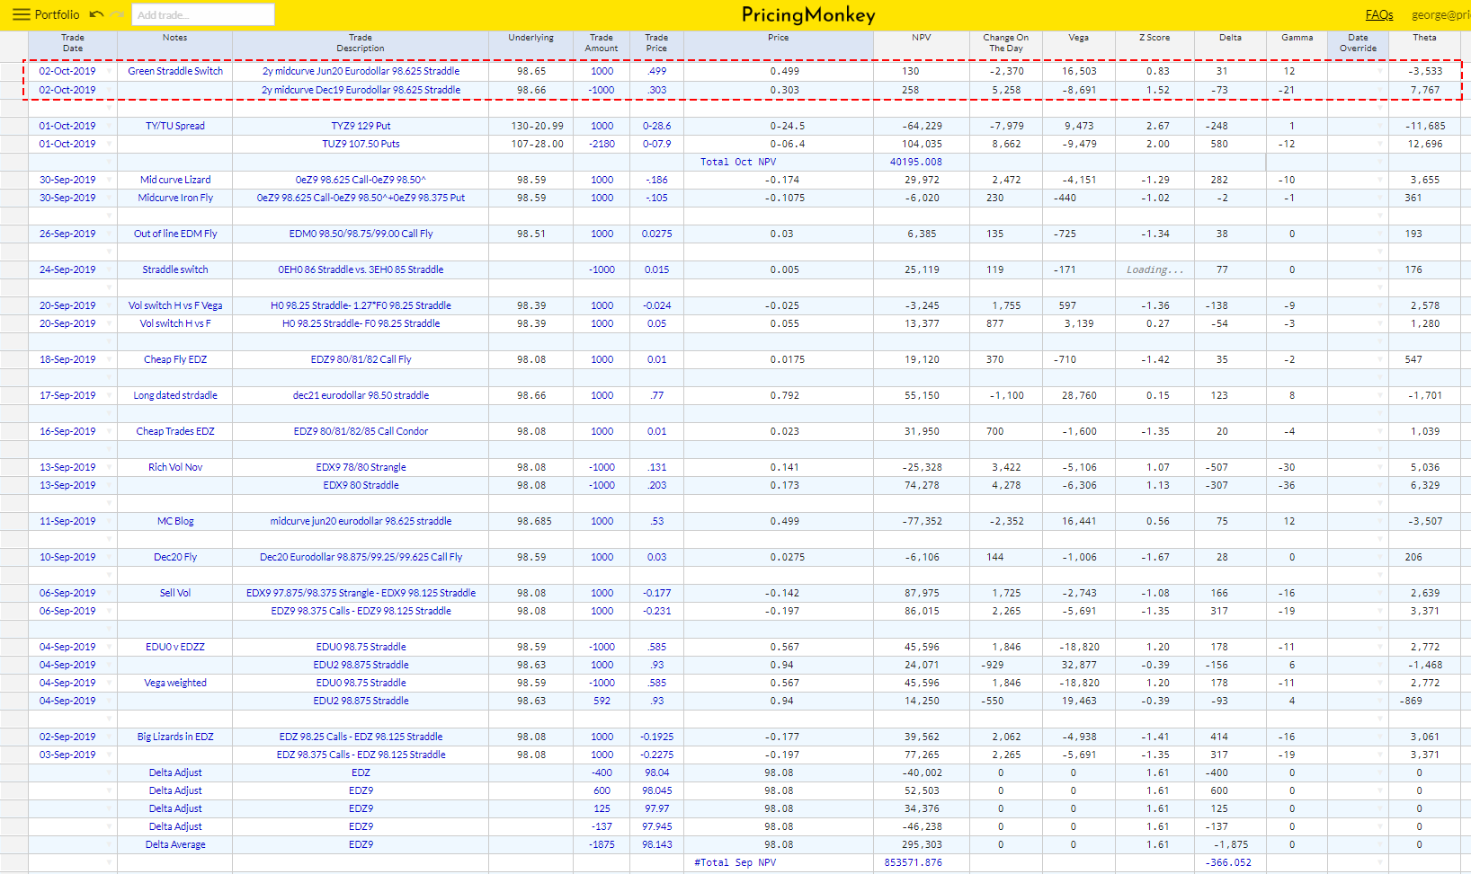Image resolution: width=1471 pixels, height=874 pixels.
Task: Click the TY/TU Spread note cell
Action: (x=175, y=126)
